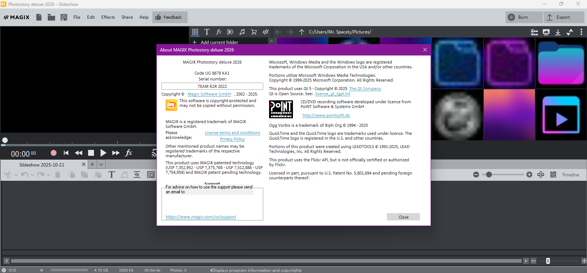Open the Store shopping cart tab
587x273 pixels.
254,32
